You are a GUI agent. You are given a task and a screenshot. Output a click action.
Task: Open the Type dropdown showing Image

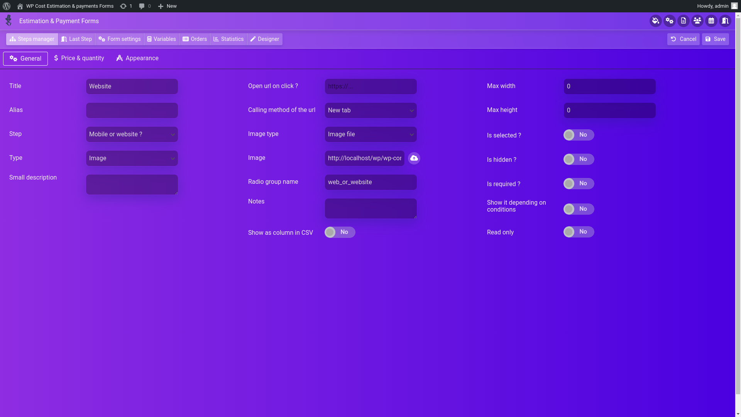[x=132, y=158]
